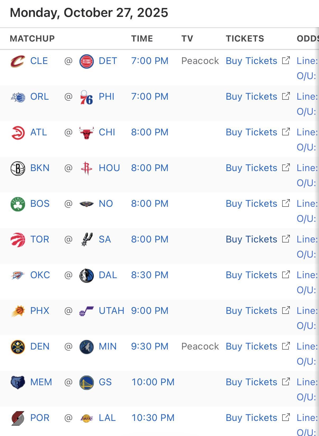
Task: Click the Denver Nuggets logo icon
Action: (18, 347)
